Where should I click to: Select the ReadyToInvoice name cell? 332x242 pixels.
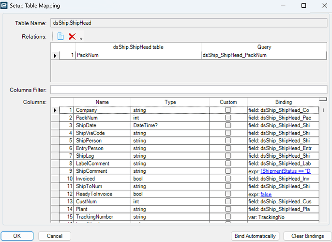tap(102, 194)
